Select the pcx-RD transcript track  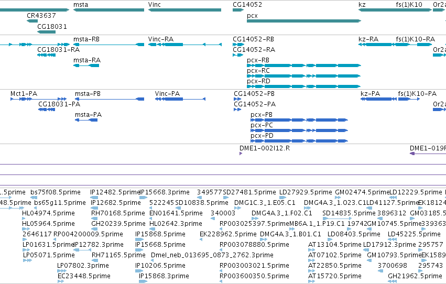(x=304, y=86)
